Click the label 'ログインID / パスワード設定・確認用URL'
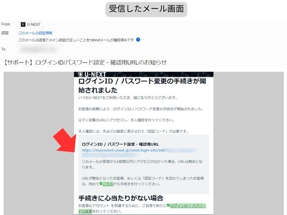This screenshot has width=287, height=215. tap(120, 144)
